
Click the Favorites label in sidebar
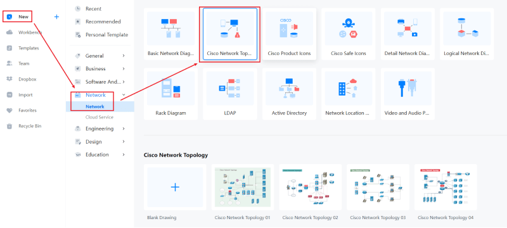pos(27,110)
